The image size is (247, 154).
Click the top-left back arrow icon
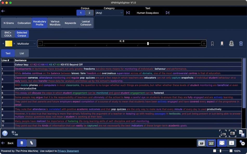point(3,11)
